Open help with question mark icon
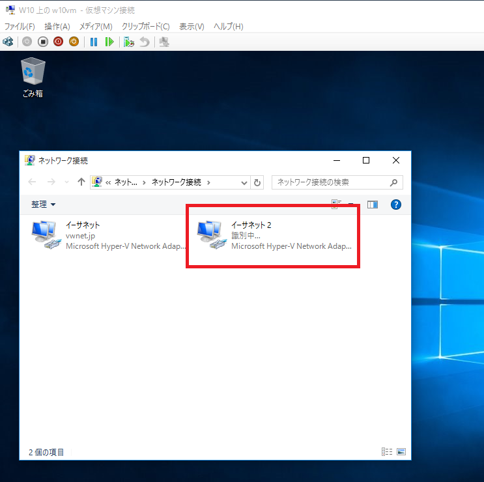 395,205
